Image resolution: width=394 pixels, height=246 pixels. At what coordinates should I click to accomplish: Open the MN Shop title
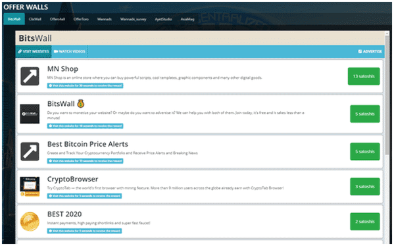click(62, 69)
